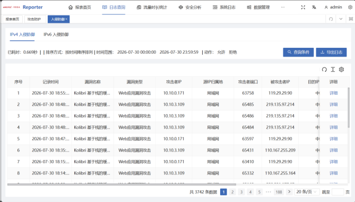355x202 pixels.
Task: Refresh the current tab page
Action: tap(331, 19)
